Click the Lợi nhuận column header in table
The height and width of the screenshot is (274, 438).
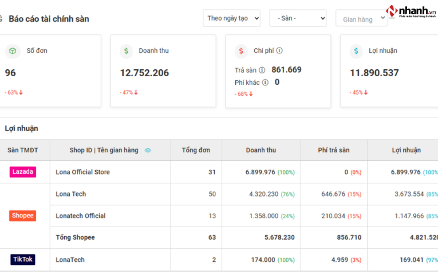406,150
